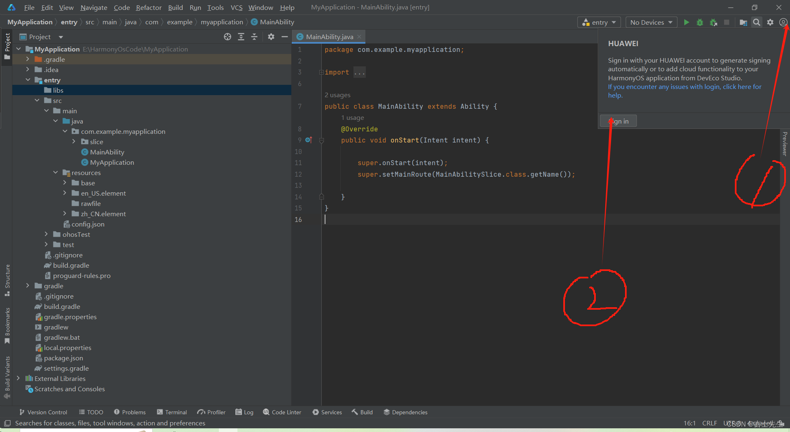This screenshot has height=432, width=790.
Task: Collapse the entry module
Action: (x=28, y=80)
